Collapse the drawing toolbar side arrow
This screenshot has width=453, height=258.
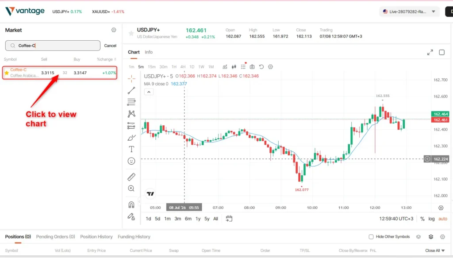pos(139,201)
